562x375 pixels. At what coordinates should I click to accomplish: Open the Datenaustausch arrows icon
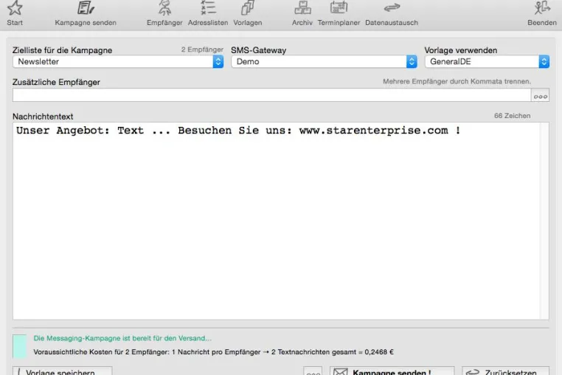(392, 7)
